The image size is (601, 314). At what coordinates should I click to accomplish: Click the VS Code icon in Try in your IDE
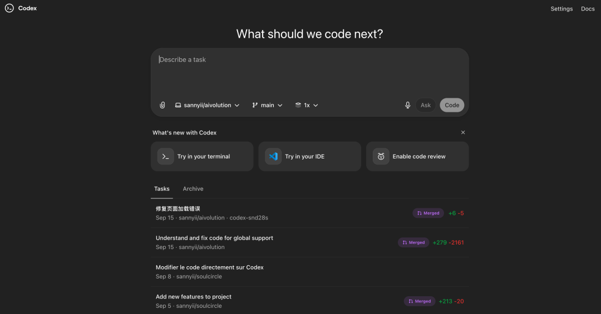[x=273, y=157]
